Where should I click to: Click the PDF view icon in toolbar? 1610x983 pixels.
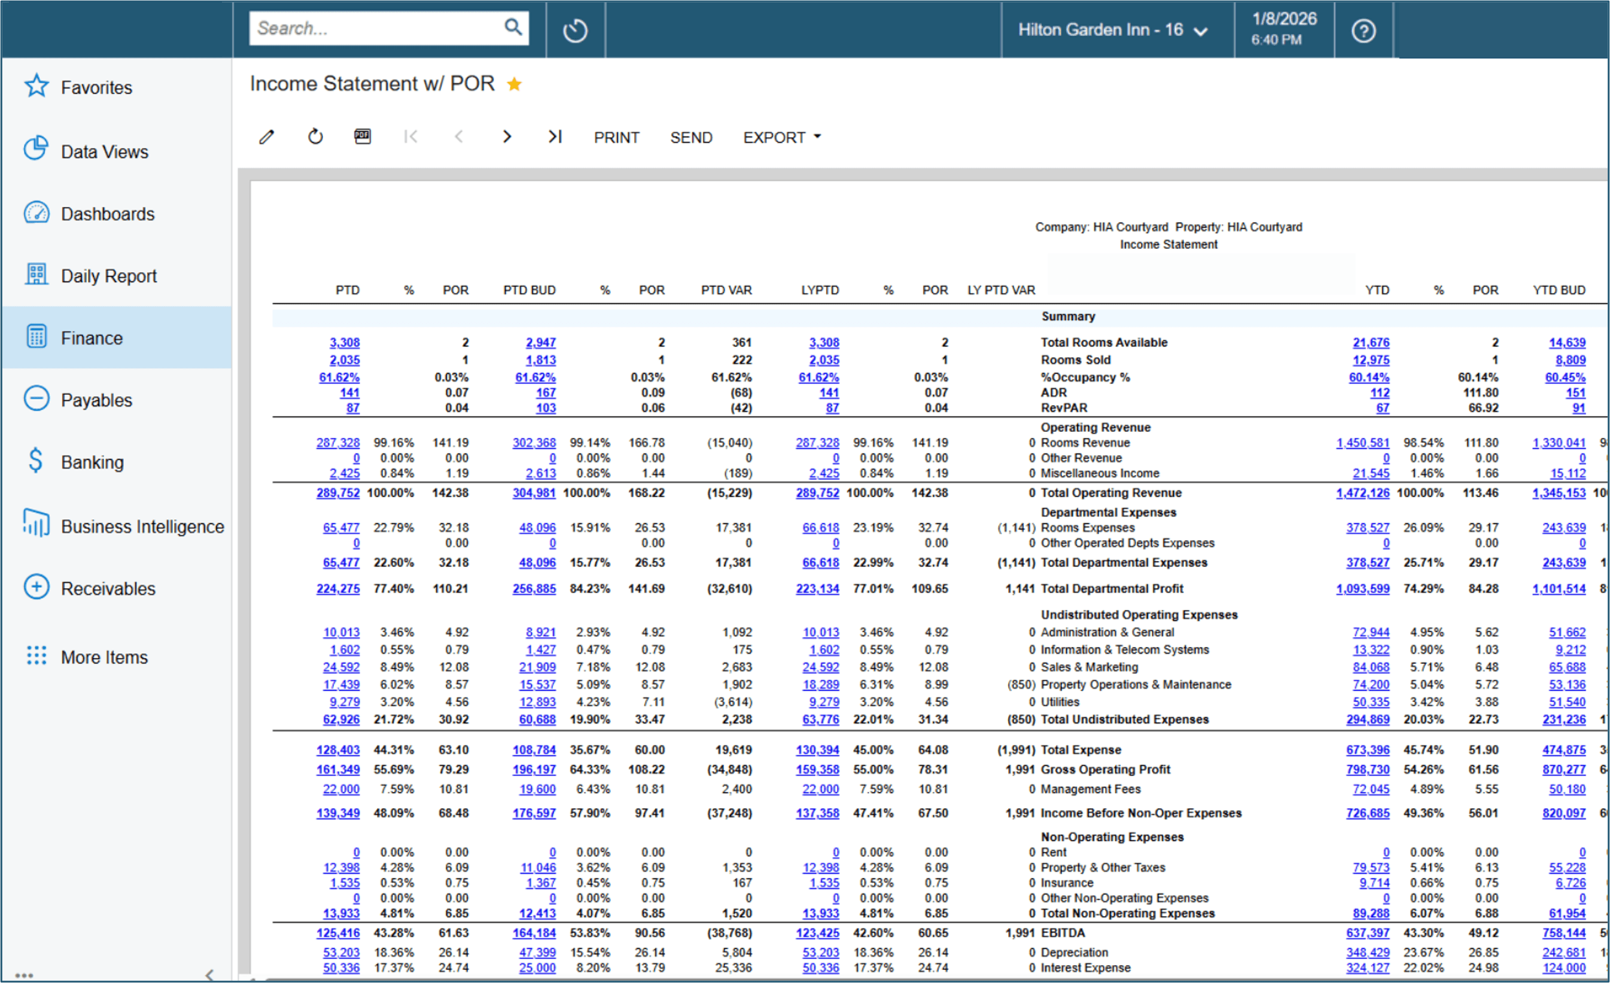tap(363, 136)
